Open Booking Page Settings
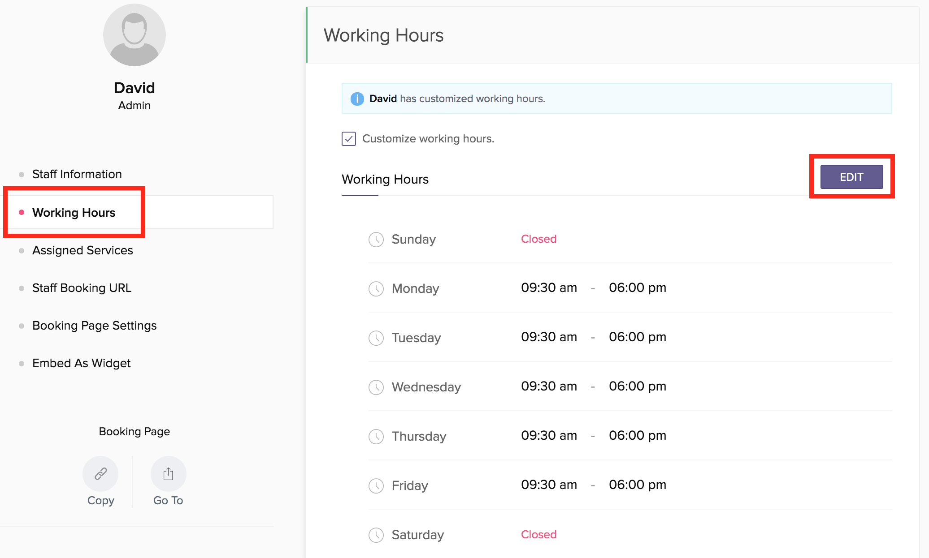929x558 pixels. (x=94, y=326)
